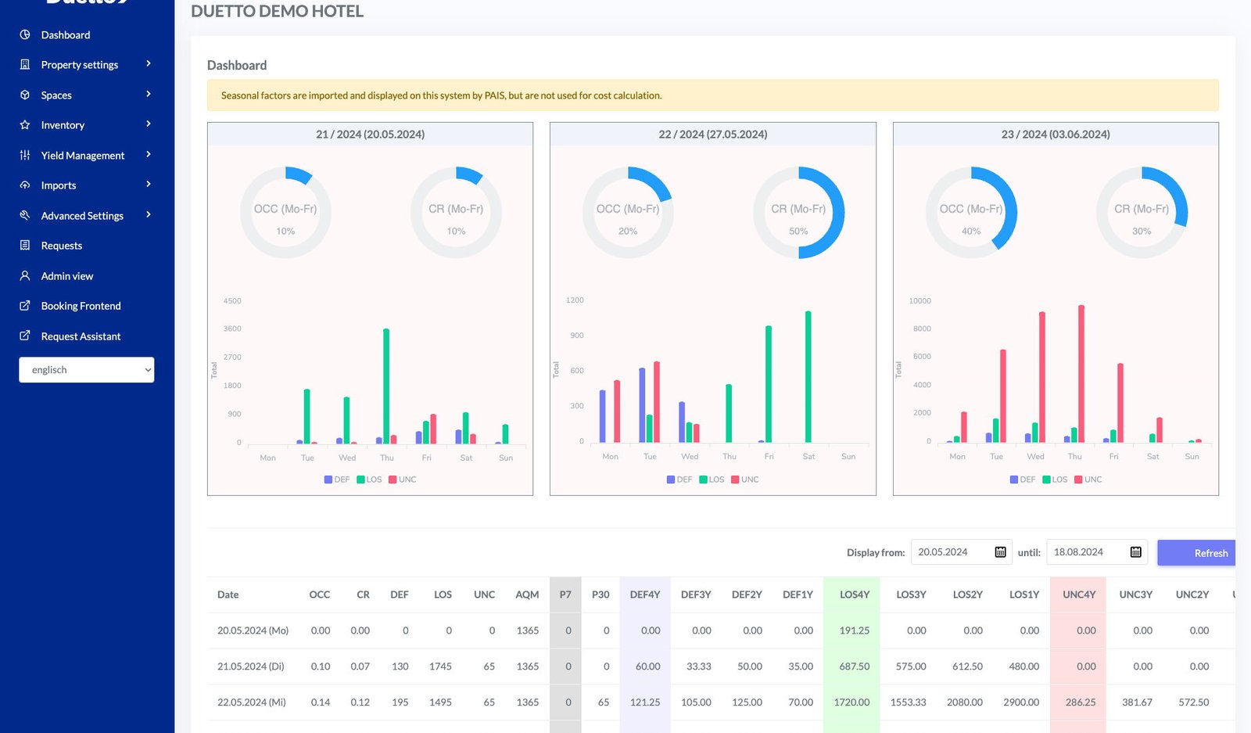This screenshot has width=1251, height=733.
Task: Toggle DEF legend in week 23 chart
Action: click(1023, 480)
